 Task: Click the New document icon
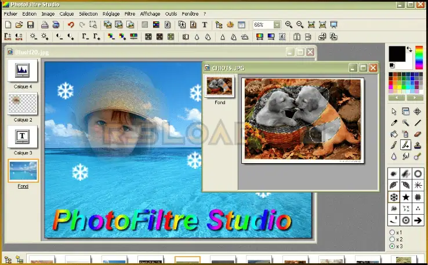tap(8, 25)
